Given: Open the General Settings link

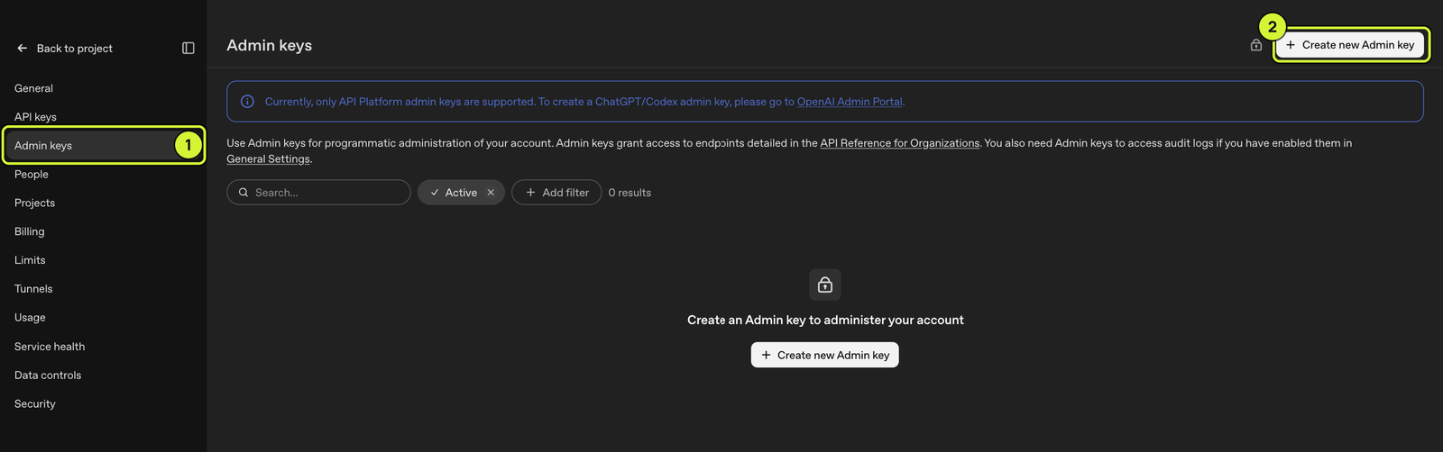Looking at the screenshot, I should (268, 159).
